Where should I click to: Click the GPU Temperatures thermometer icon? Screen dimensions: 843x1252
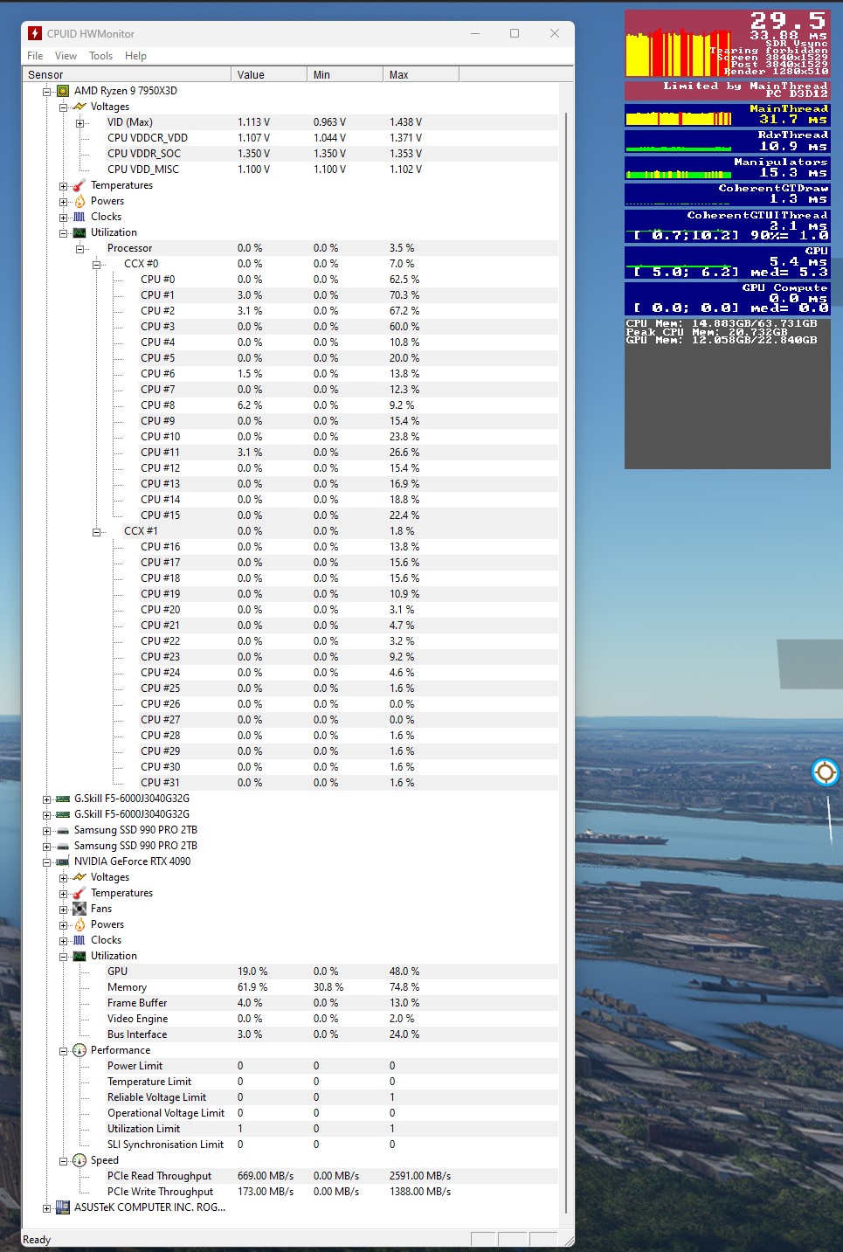click(79, 893)
